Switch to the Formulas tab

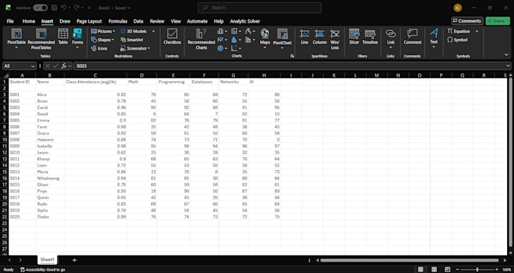click(x=118, y=21)
